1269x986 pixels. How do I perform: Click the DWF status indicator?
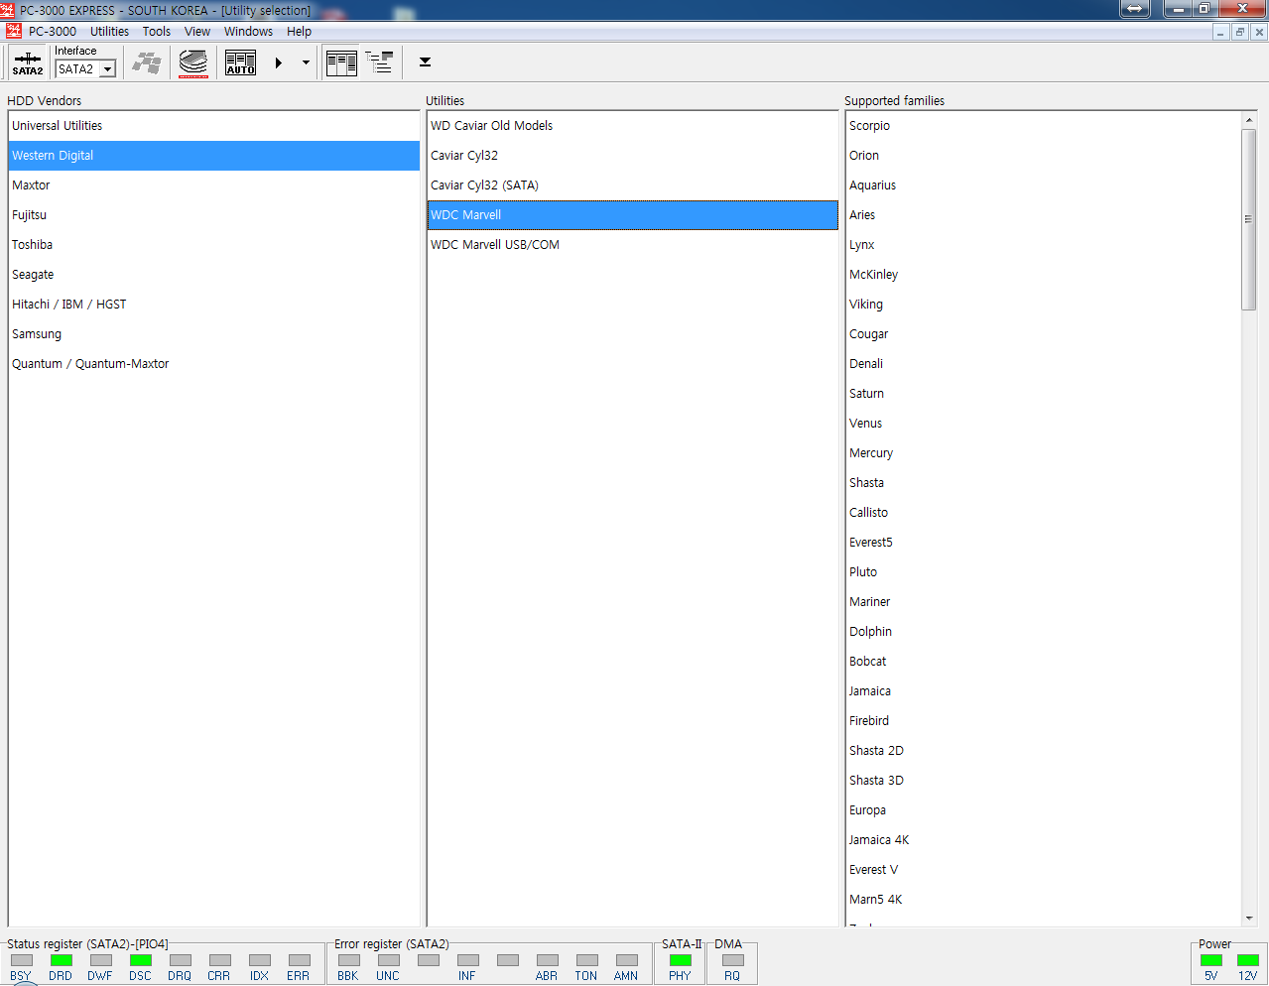100,960
